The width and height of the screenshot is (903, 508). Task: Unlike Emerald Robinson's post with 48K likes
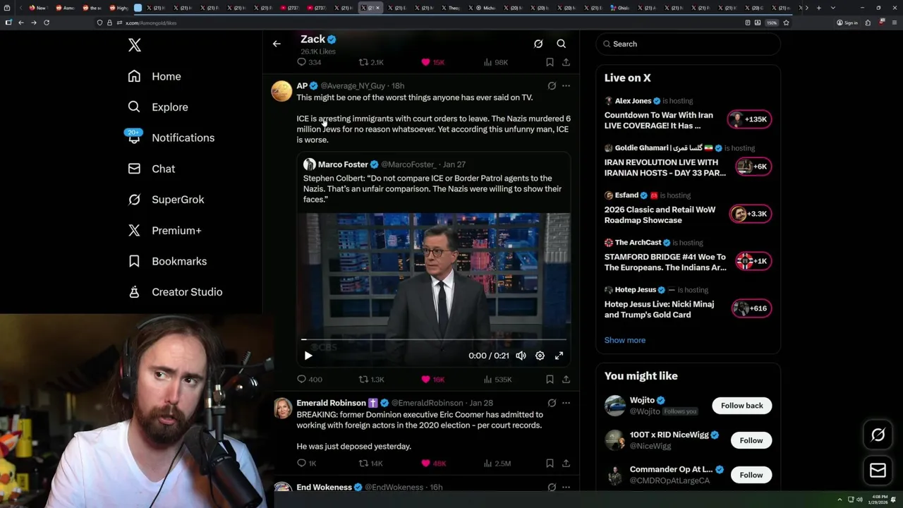click(x=433, y=464)
